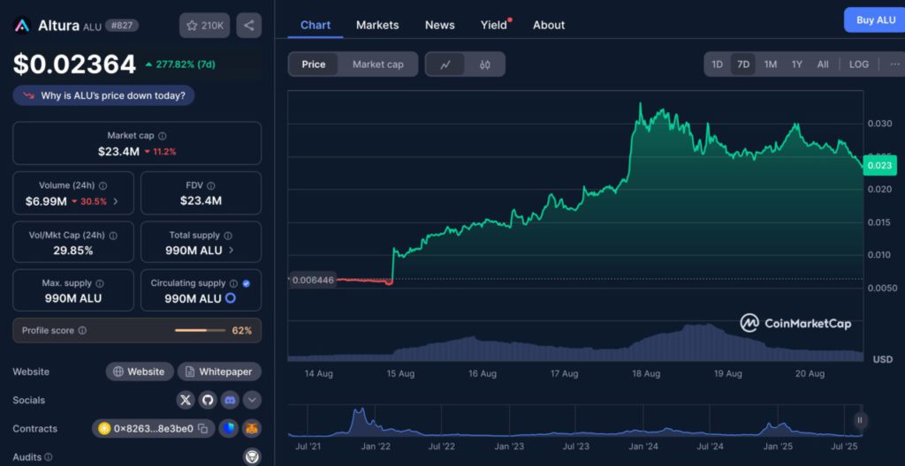Open the Yield tab

coord(494,25)
